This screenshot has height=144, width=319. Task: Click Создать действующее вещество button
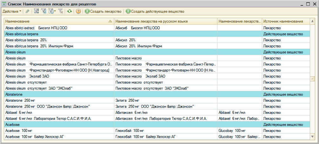pyautogui.click(x=155, y=11)
